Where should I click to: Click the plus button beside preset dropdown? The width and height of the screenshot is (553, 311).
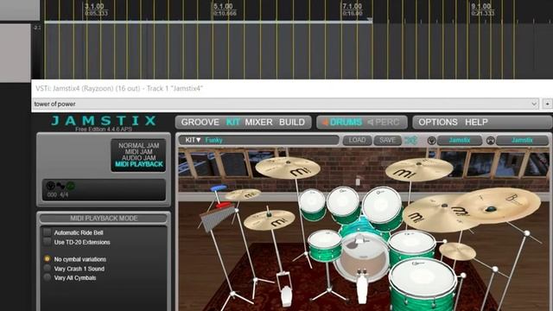coord(547,104)
